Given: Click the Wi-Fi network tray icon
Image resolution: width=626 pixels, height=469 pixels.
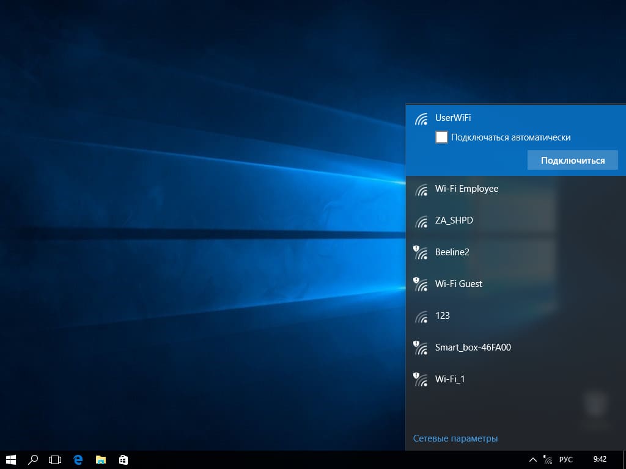Looking at the screenshot, I should [x=548, y=459].
